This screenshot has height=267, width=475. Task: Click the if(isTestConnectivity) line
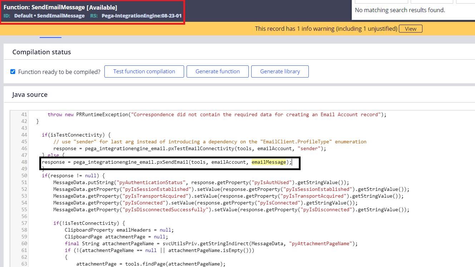pyautogui.click(x=76, y=135)
